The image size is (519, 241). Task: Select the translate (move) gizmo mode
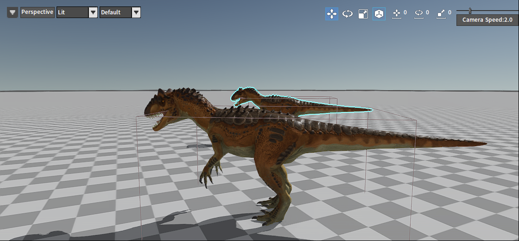click(x=332, y=14)
